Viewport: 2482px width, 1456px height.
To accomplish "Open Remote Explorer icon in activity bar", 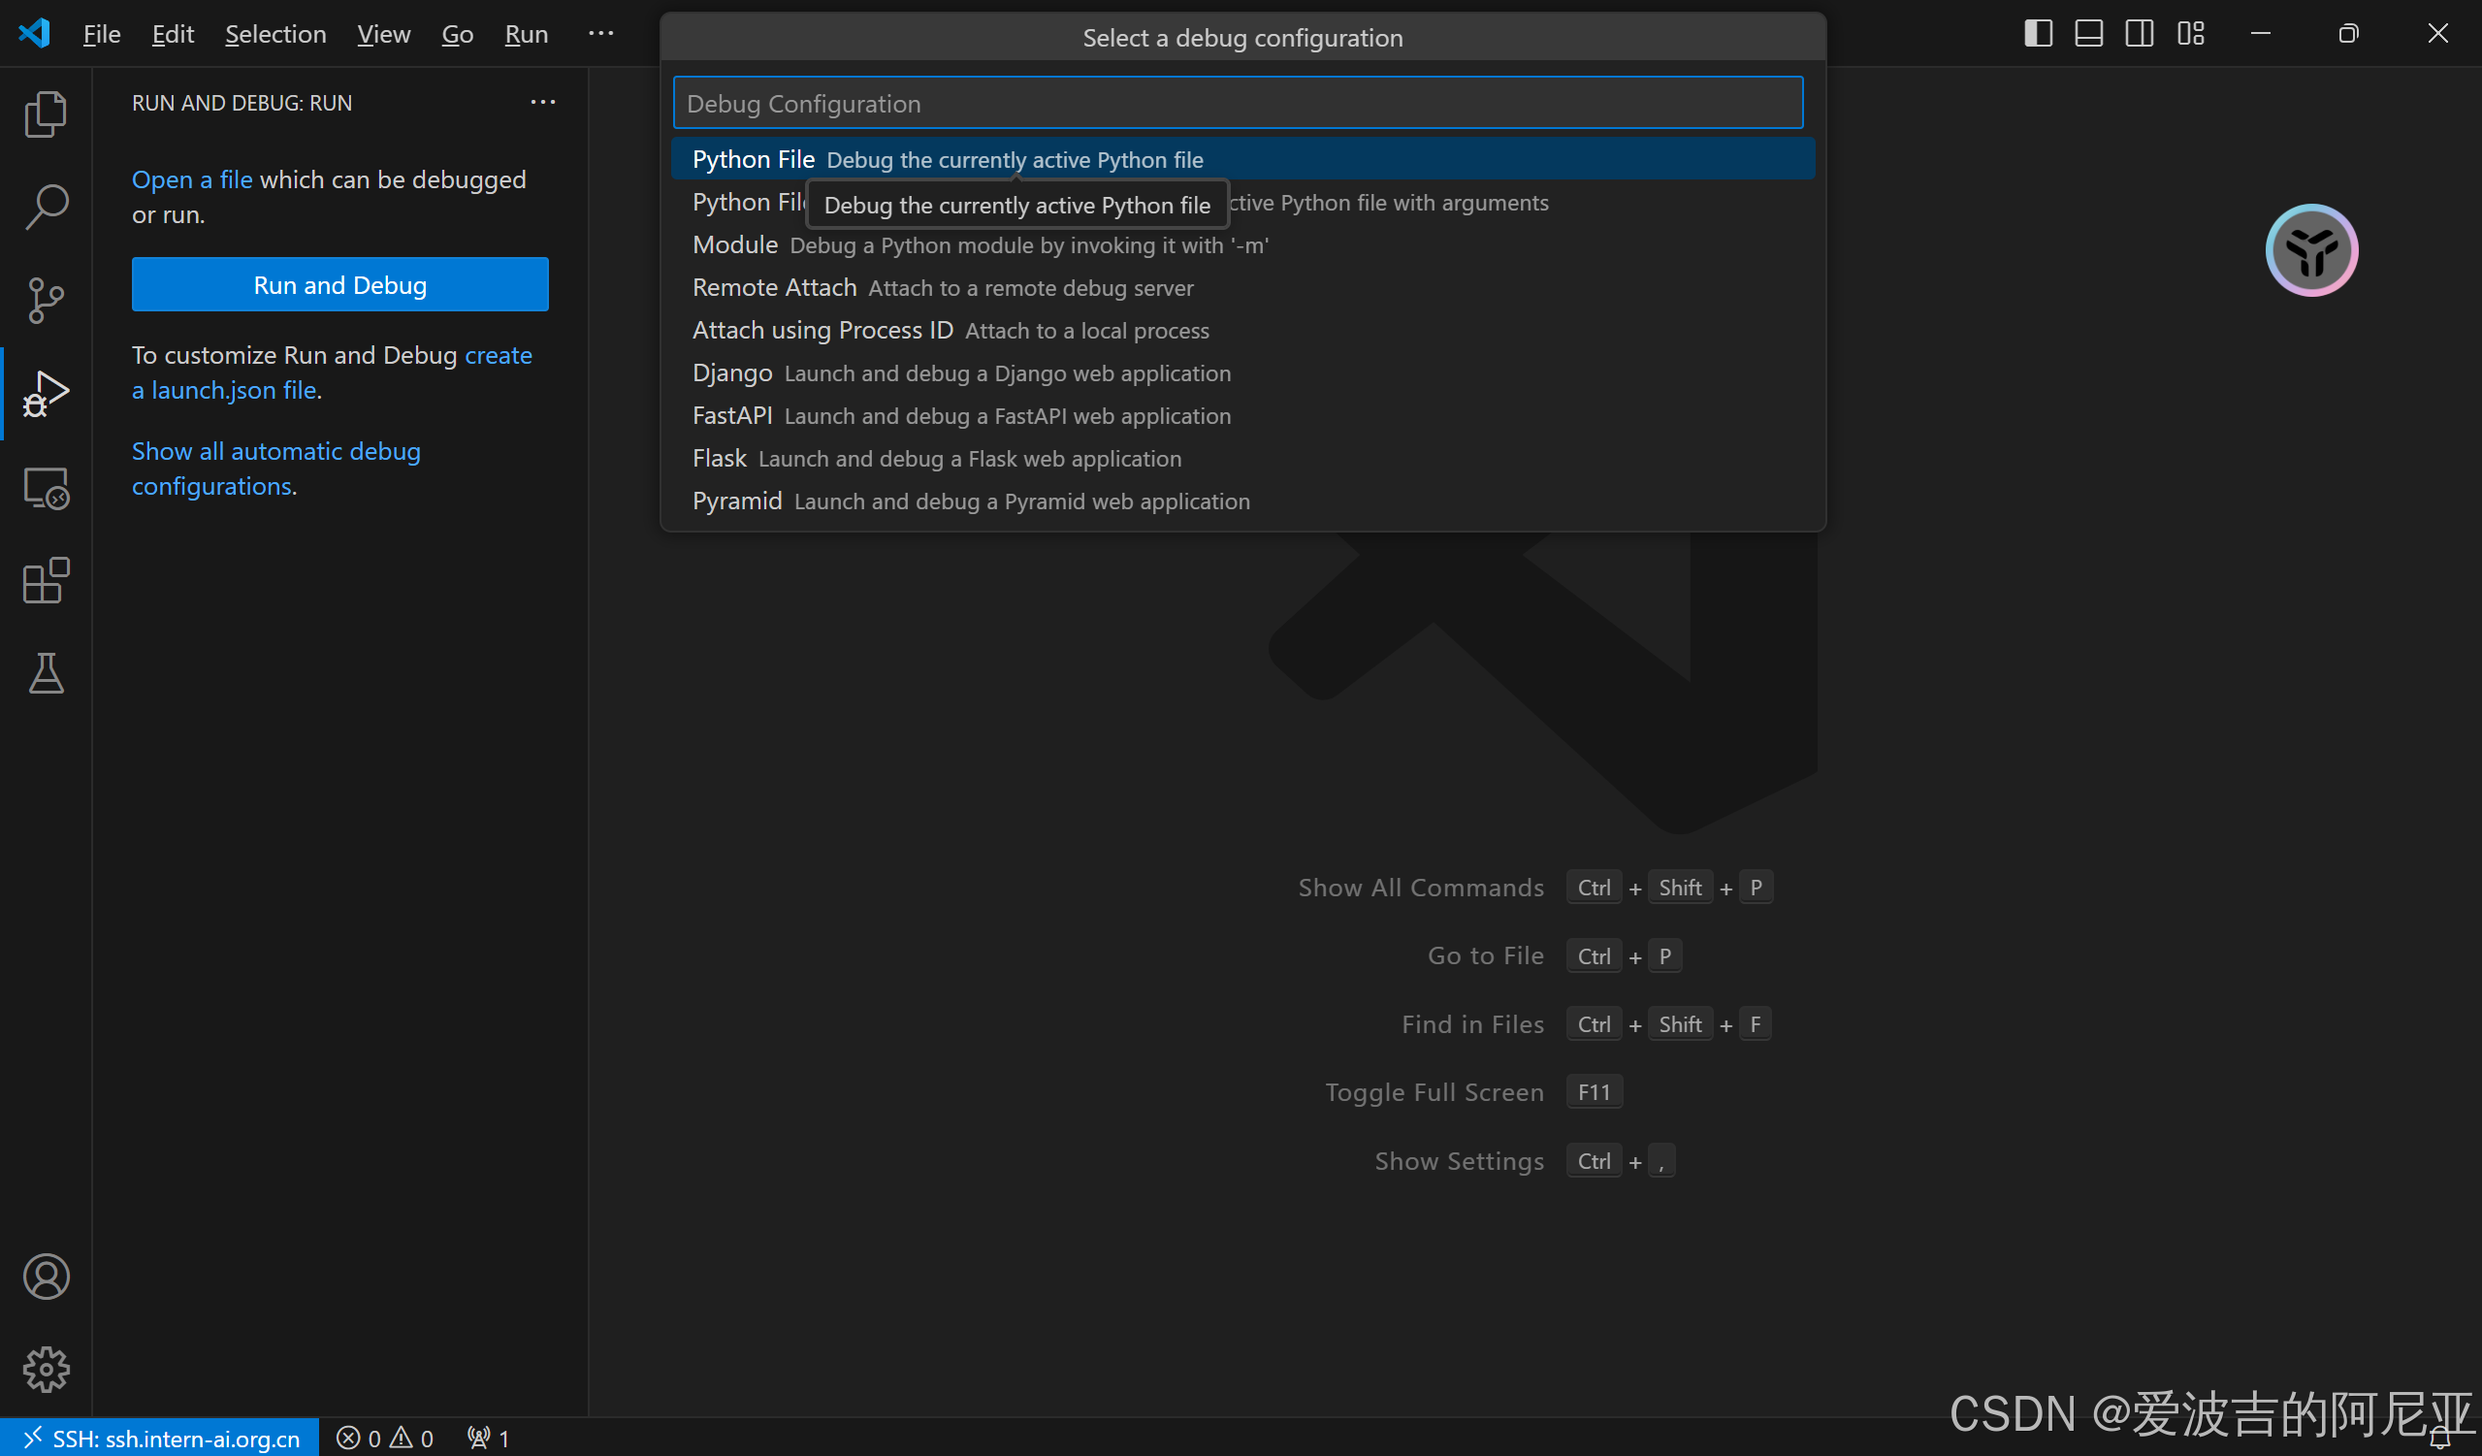I will 46,488.
